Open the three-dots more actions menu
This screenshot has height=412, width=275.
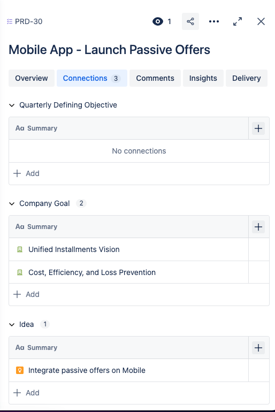[214, 21]
